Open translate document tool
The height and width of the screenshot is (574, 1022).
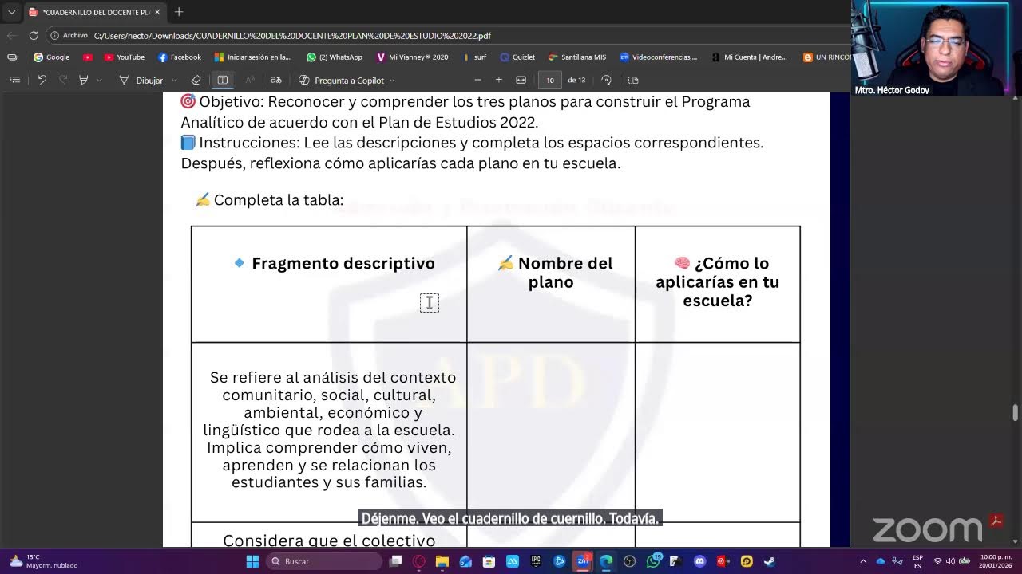(275, 80)
